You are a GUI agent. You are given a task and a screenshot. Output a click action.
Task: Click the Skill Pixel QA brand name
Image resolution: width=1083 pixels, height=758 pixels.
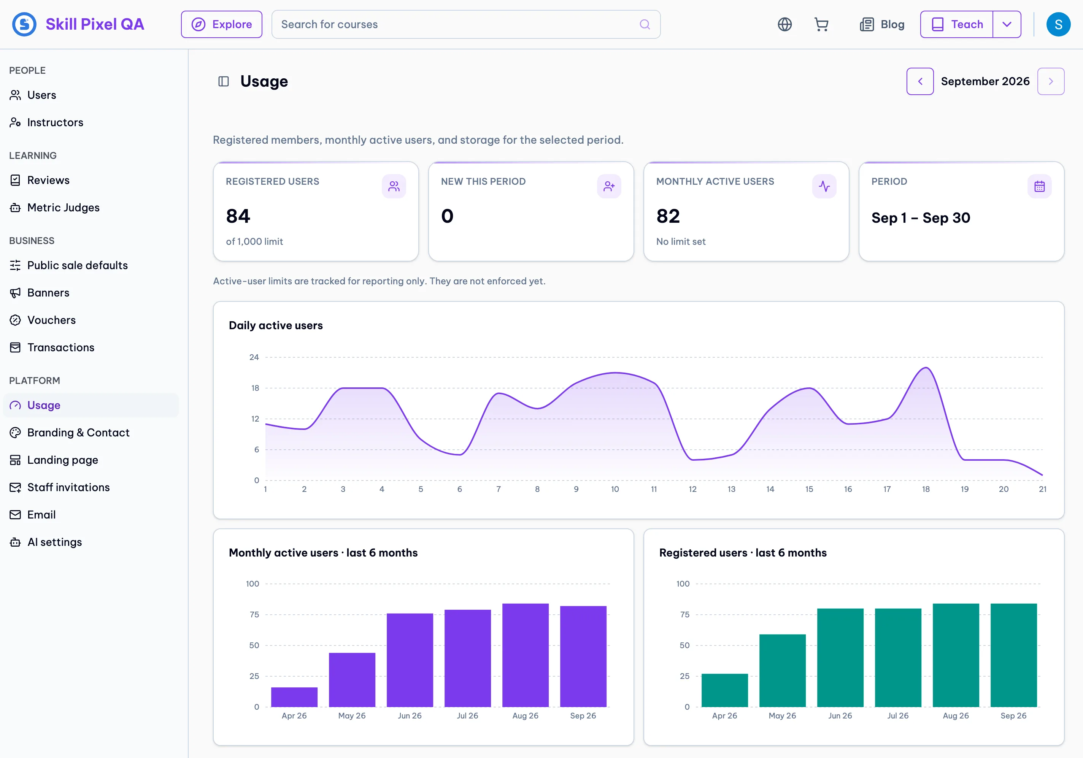pos(95,24)
